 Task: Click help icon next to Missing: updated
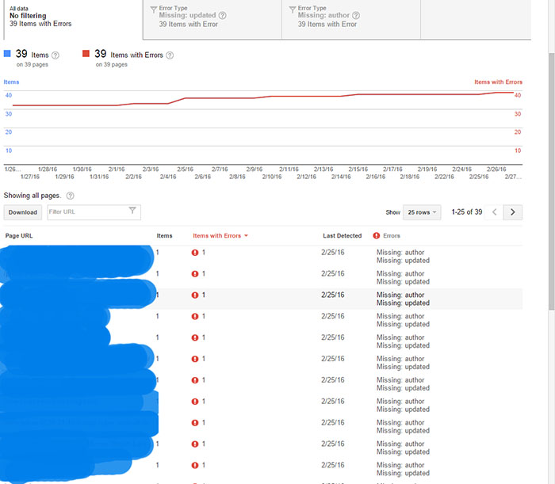tap(222, 16)
